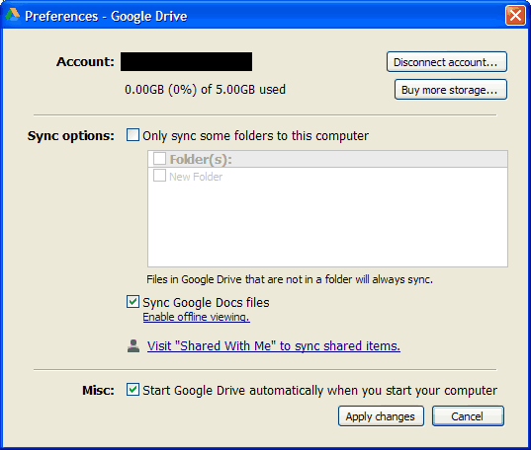Enable Only sync some folders checkbox
The image size is (531, 450).
pos(133,135)
